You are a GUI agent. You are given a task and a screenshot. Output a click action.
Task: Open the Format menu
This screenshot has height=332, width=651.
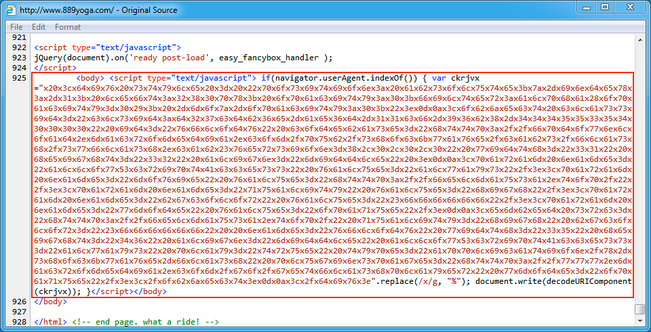coord(68,27)
